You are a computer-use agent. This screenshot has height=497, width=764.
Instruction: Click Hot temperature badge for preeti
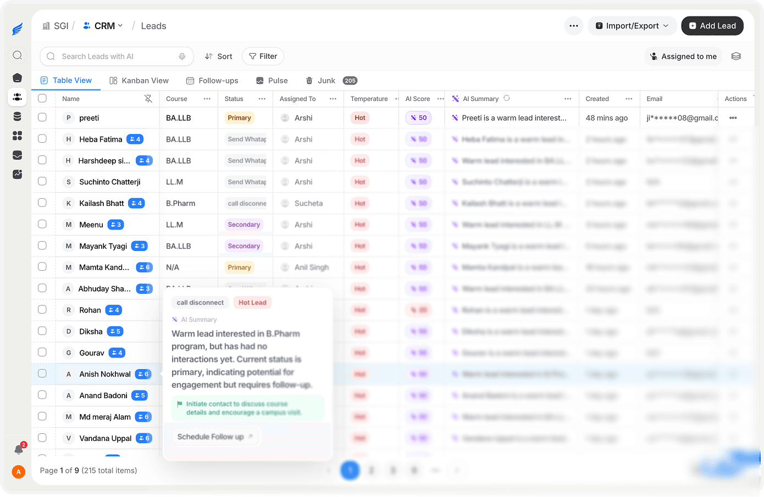coord(360,118)
